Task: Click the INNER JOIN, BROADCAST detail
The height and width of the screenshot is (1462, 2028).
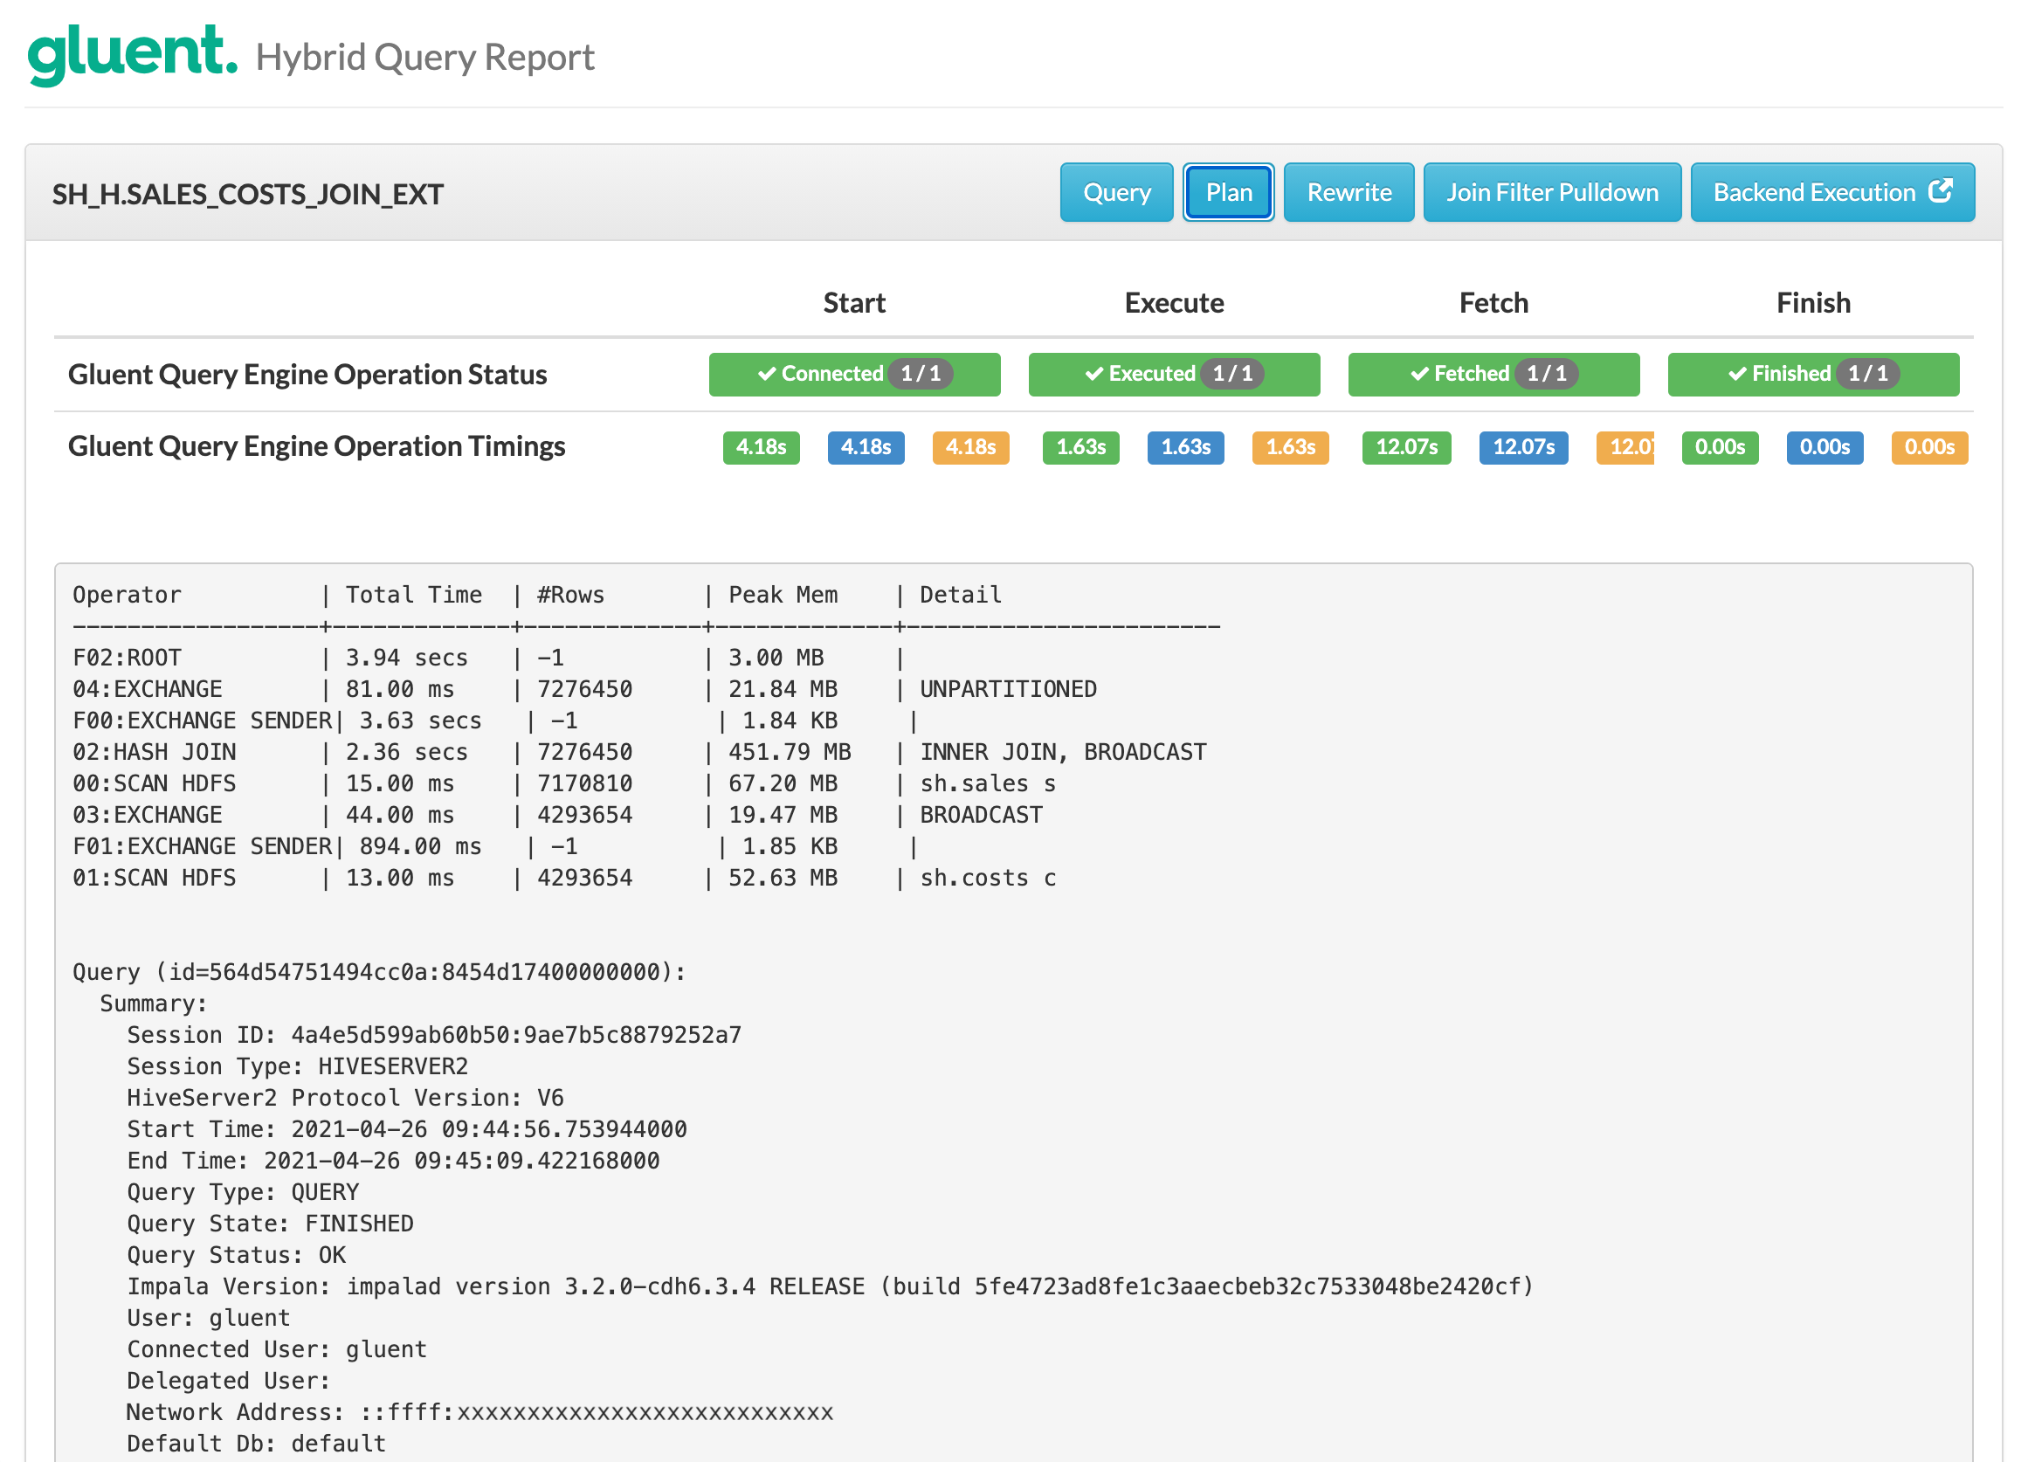Action: tap(1063, 752)
